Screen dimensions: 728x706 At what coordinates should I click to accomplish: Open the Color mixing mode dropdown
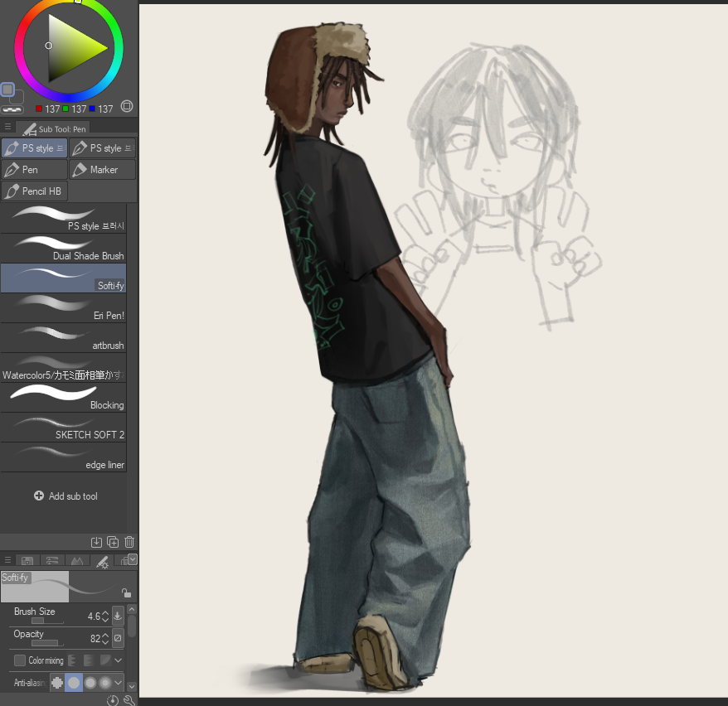coord(117,660)
